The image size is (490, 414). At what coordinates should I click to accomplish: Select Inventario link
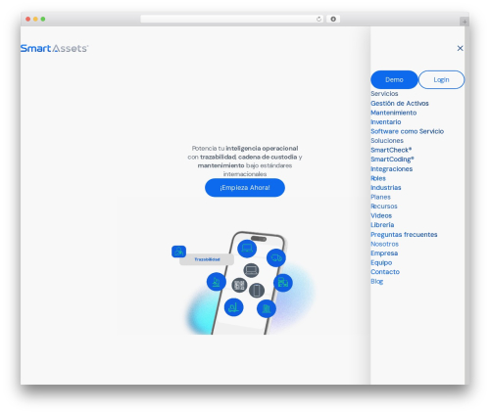coord(386,122)
